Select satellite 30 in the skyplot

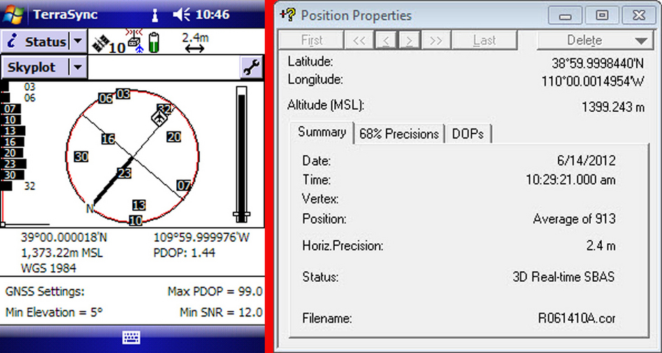[81, 157]
